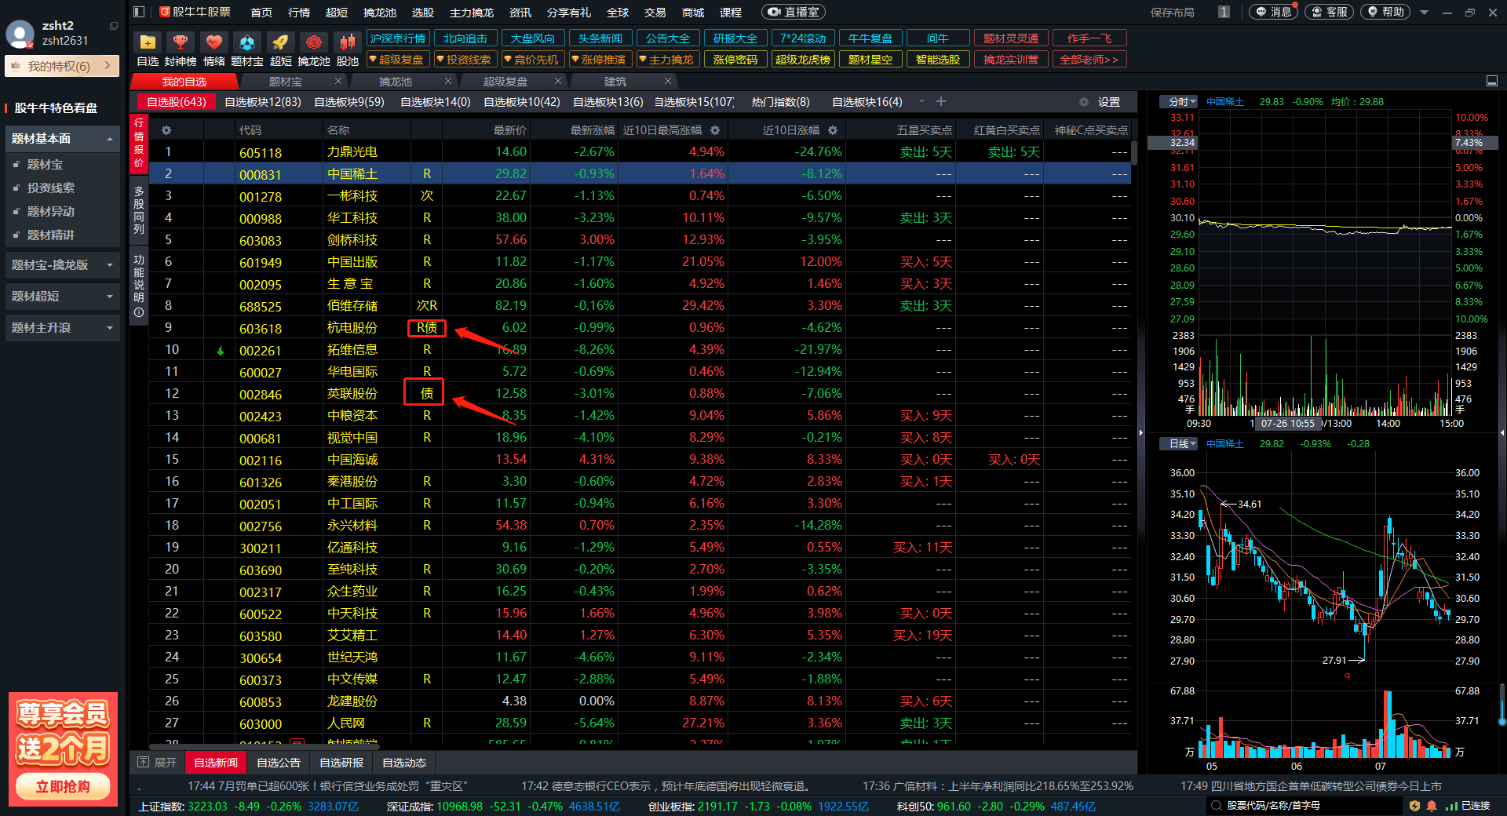Open the gear in table header corner

pyautogui.click(x=166, y=130)
